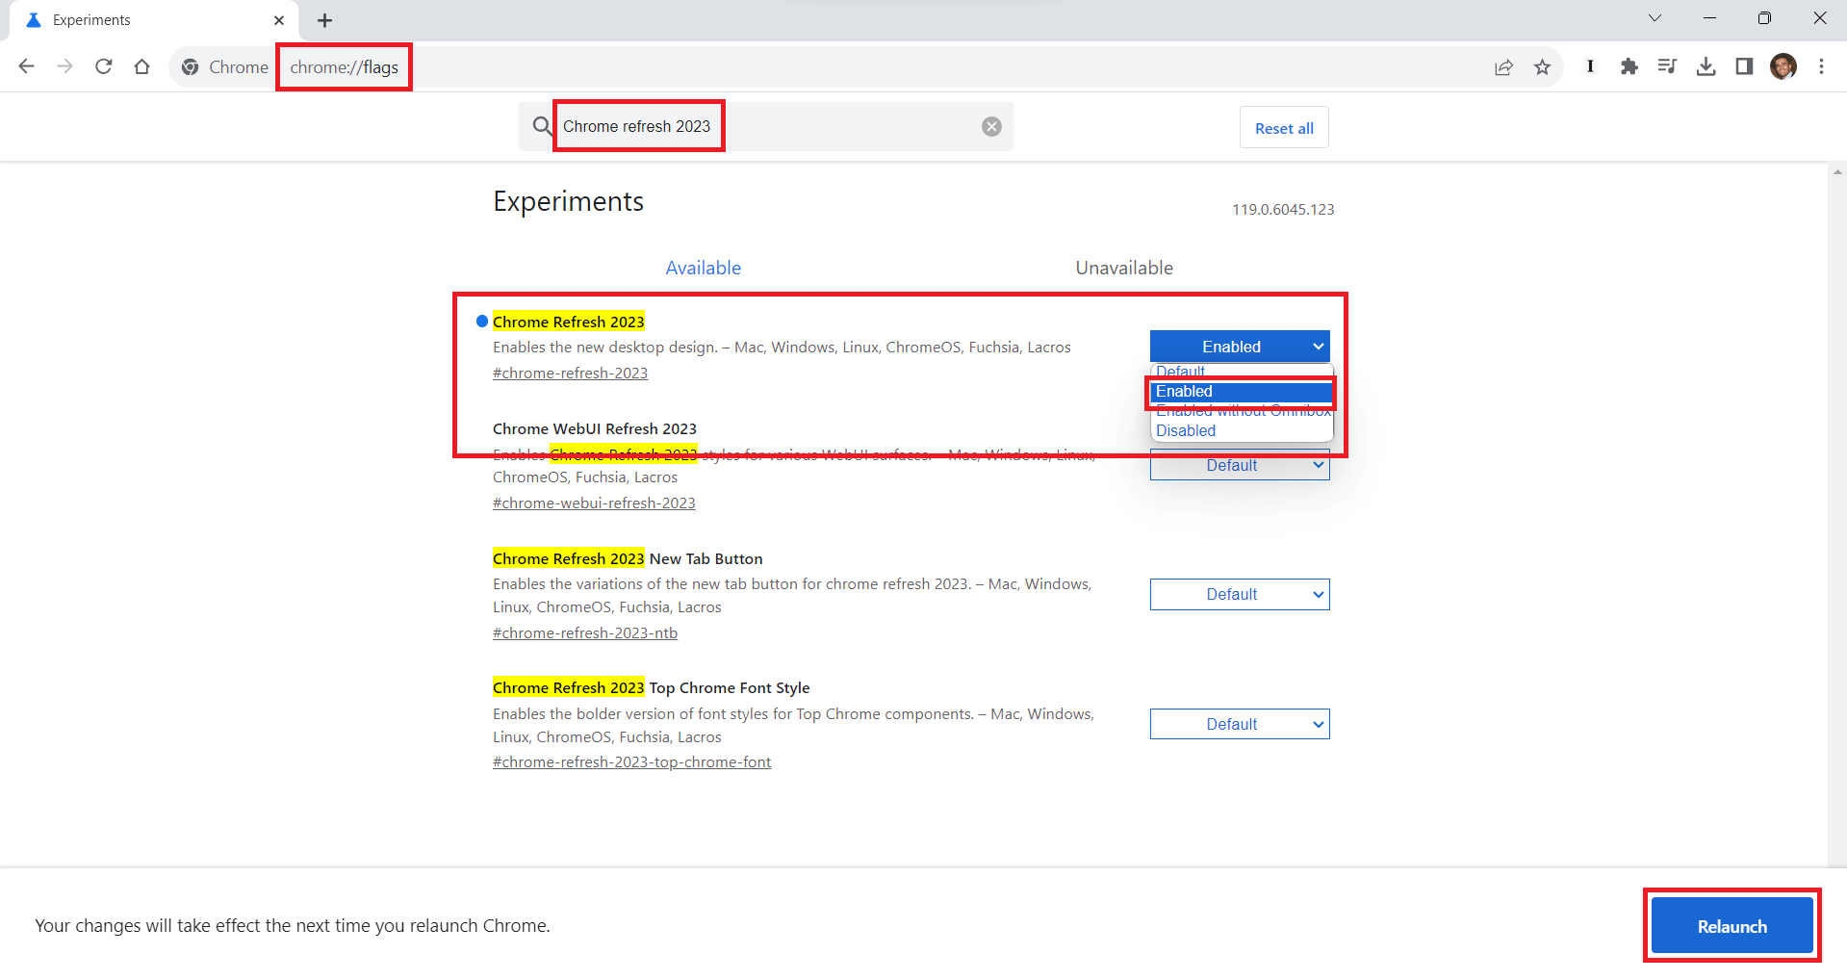Choose Enabled in the open dropdown list
The image size is (1847, 980).
click(1242, 392)
